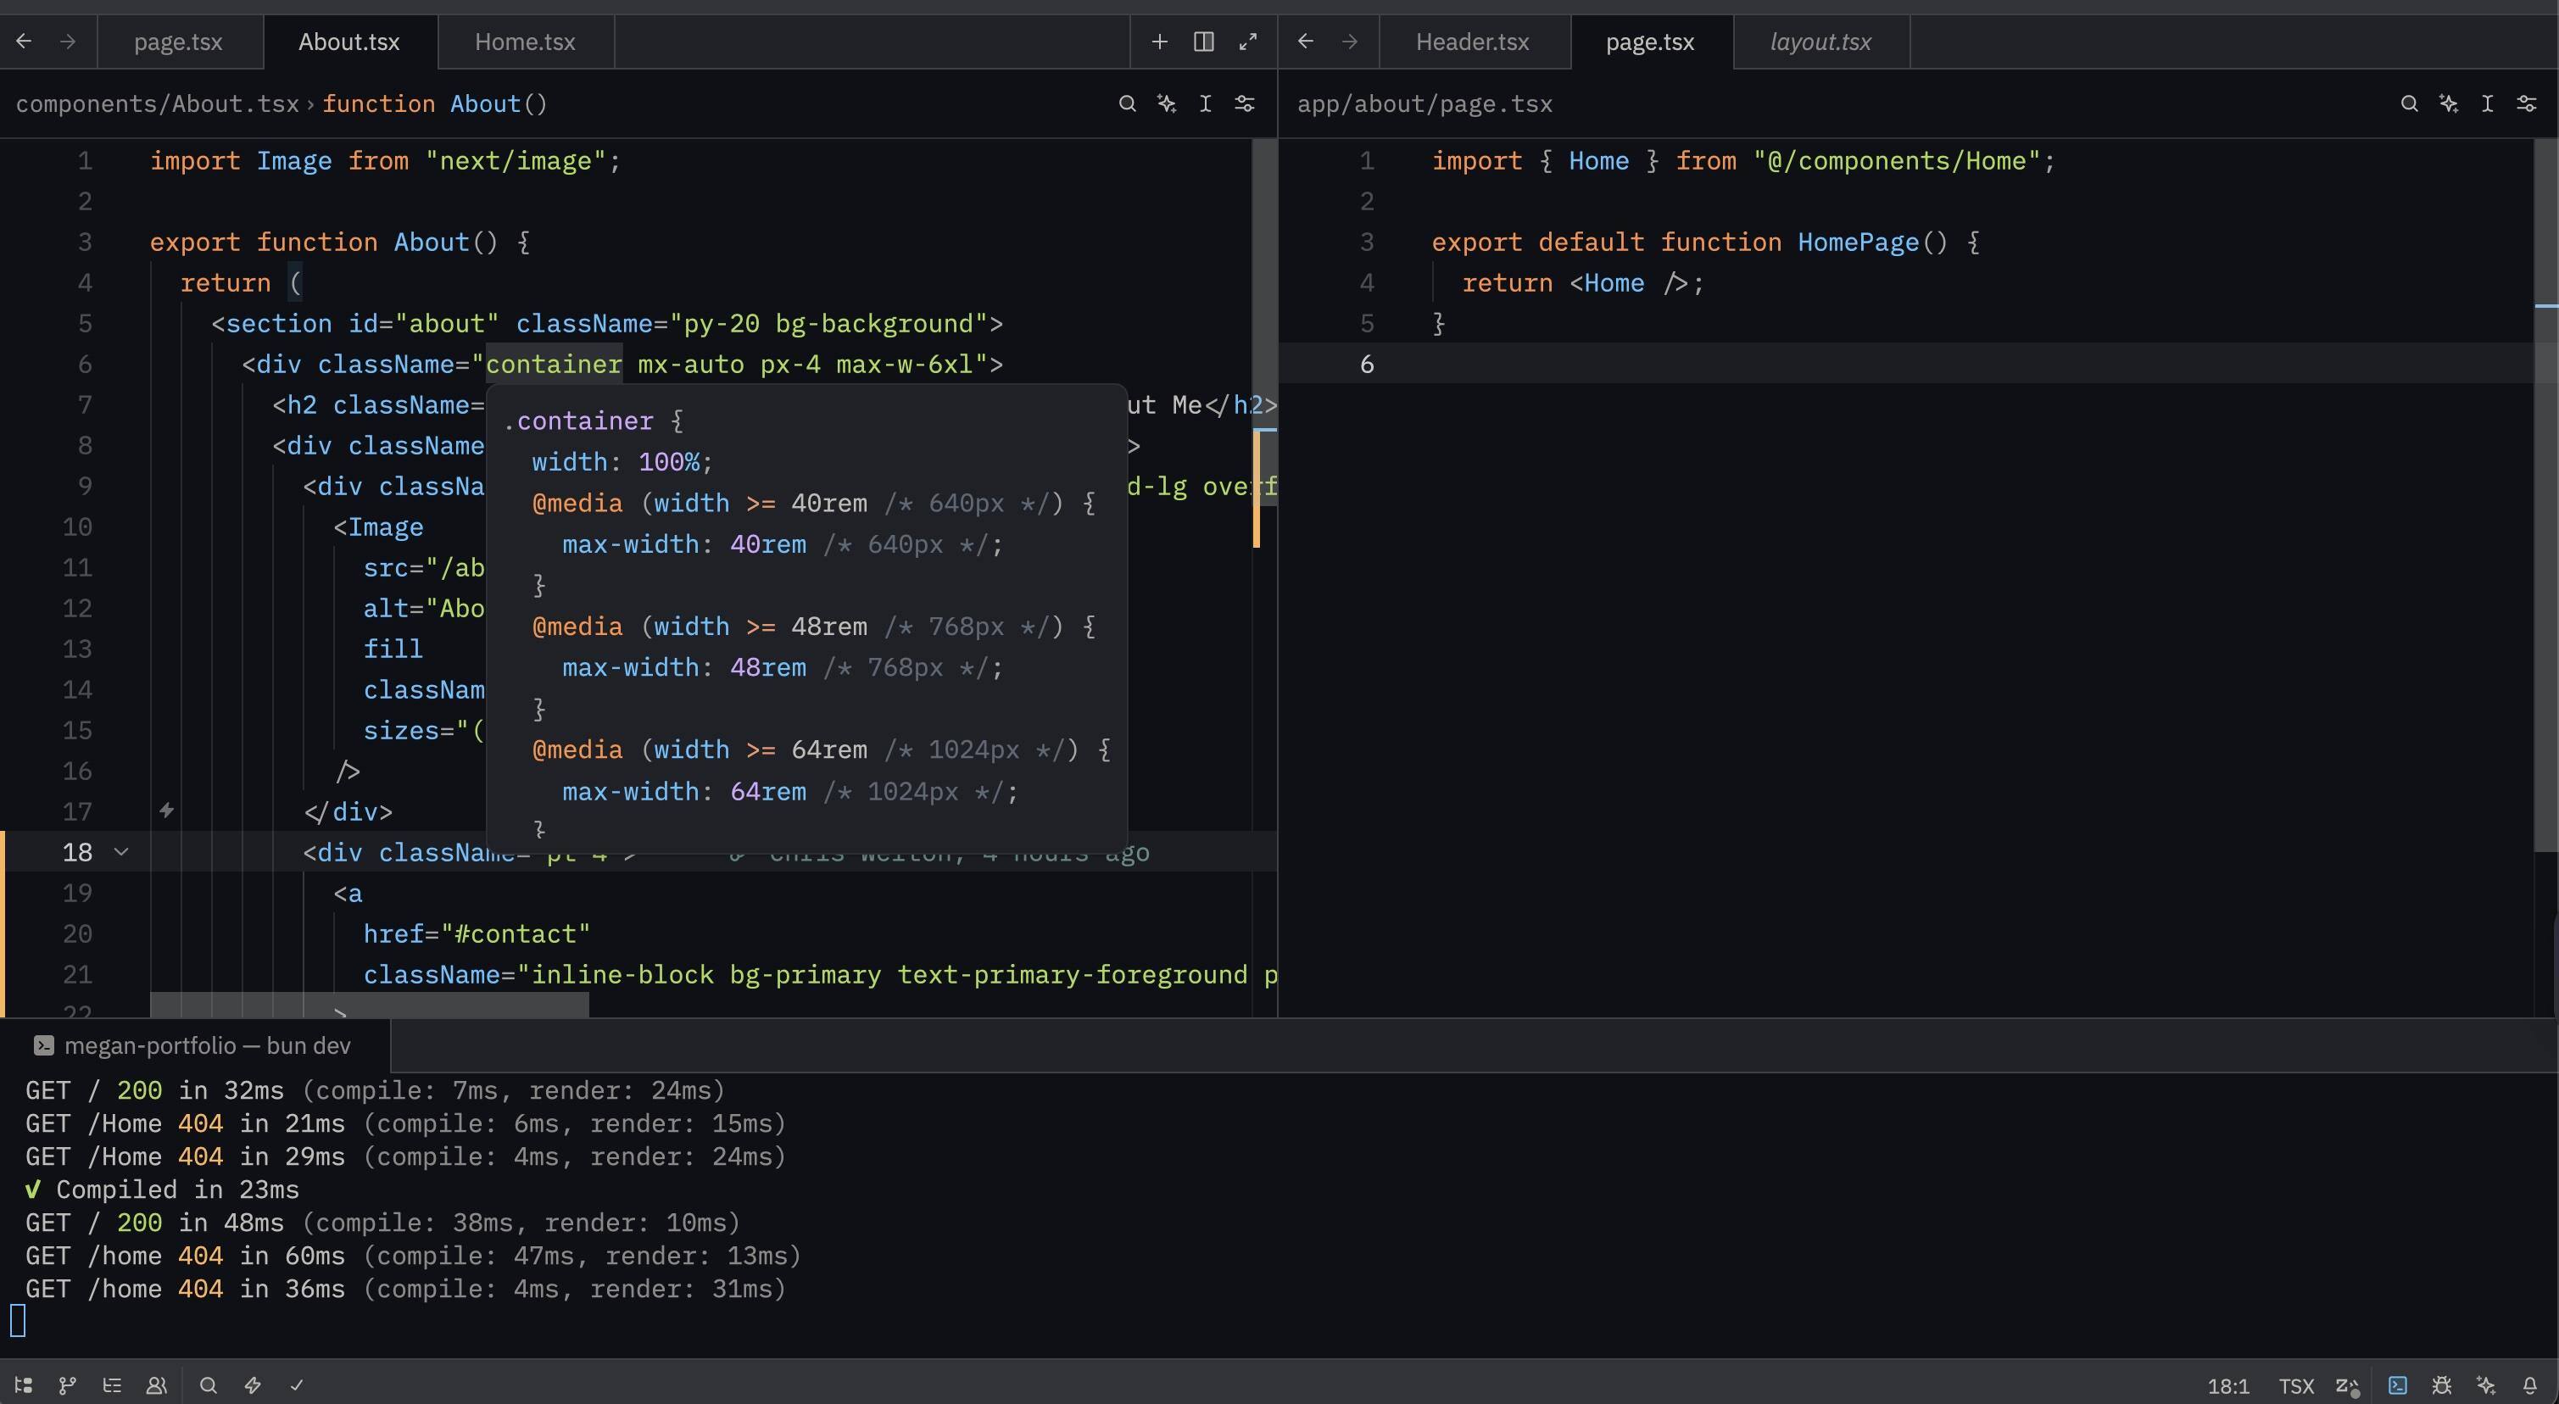The height and width of the screenshot is (1404, 2559).
Task: Click the code actions bolt on line 17
Action: (x=167, y=811)
